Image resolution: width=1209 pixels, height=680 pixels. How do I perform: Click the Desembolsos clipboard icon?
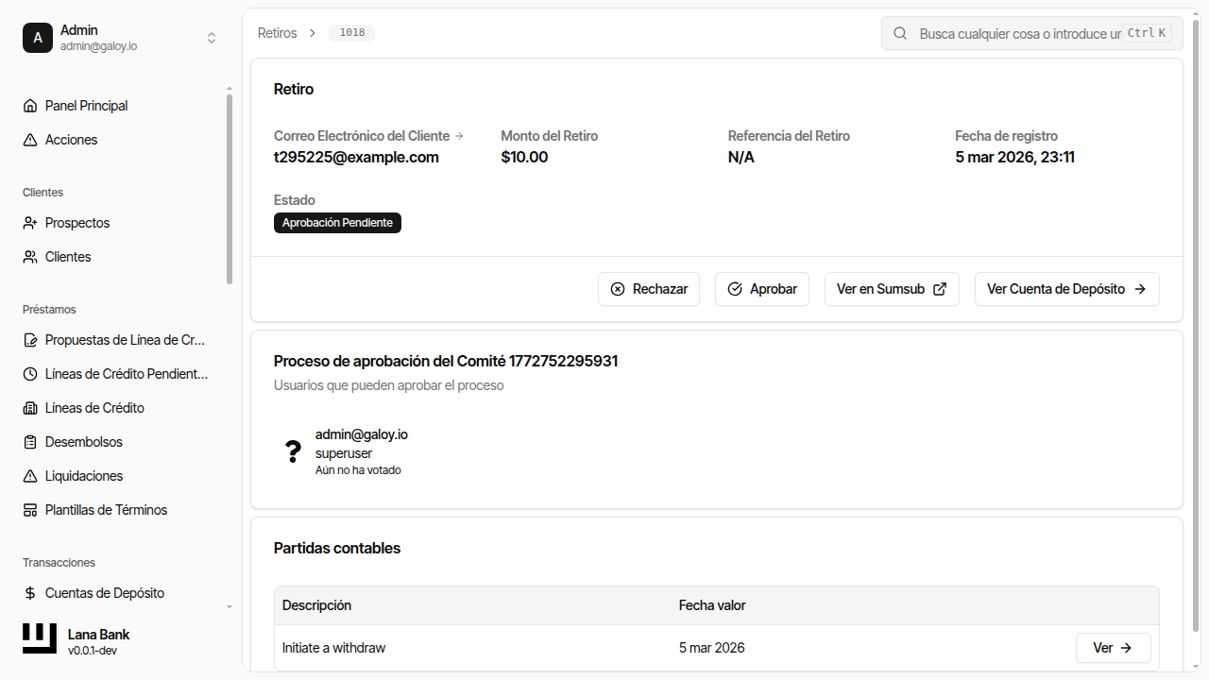click(30, 442)
